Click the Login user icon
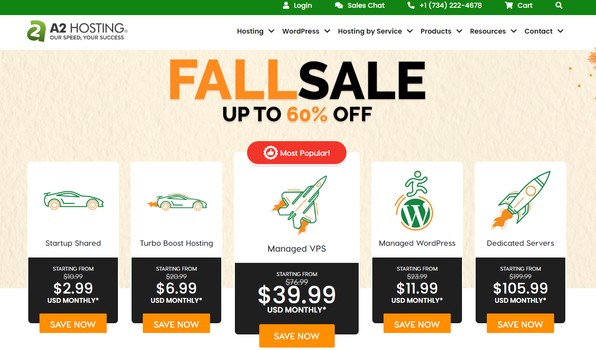Screen dimensions: 596x350 click(286, 6)
